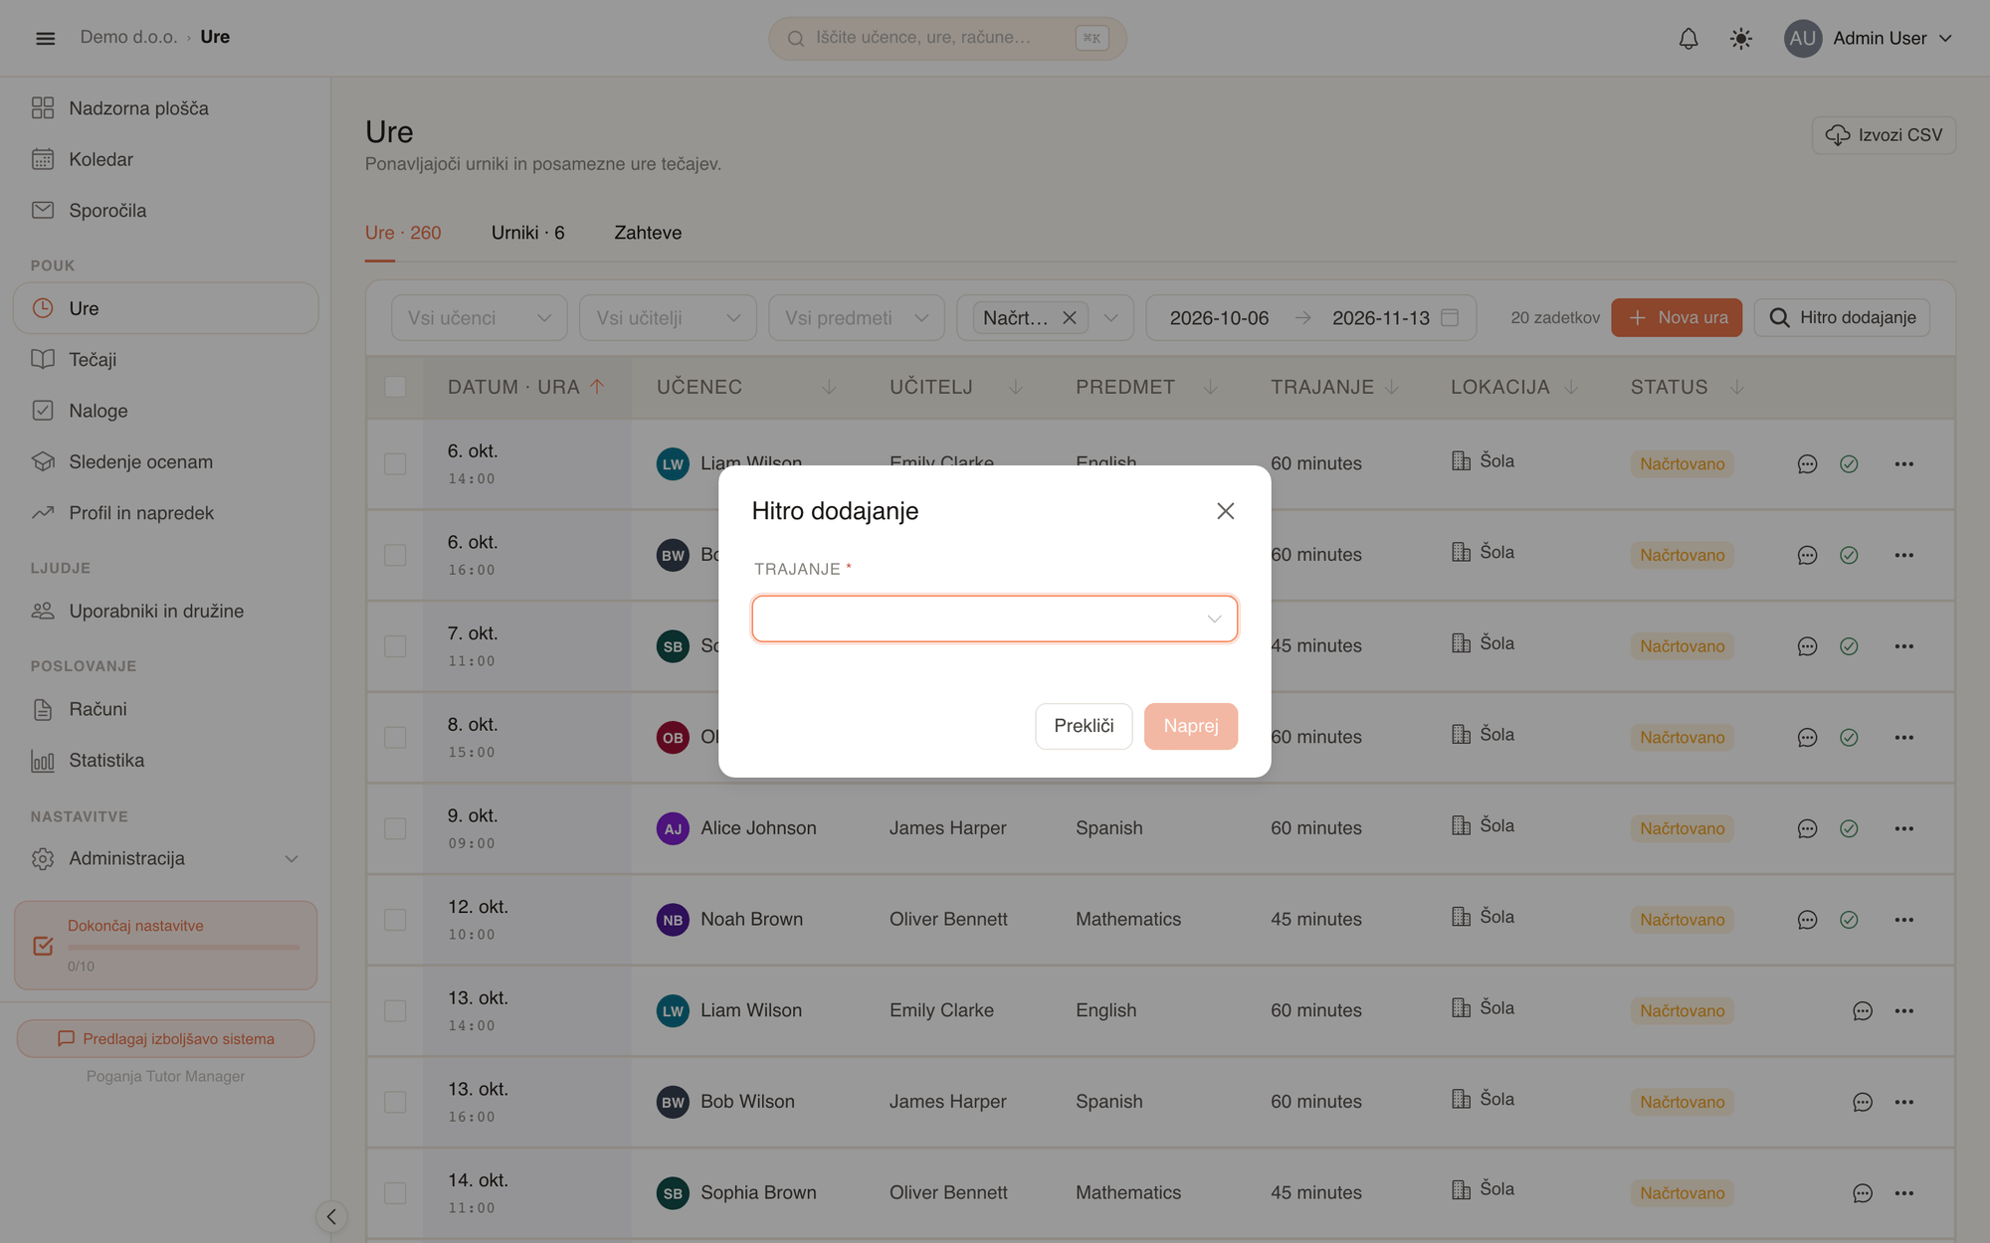This screenshot has height=1243, width=1990.
Task: Toggle the light/dark theme sun icon
Action: (x=1741, y=38)
